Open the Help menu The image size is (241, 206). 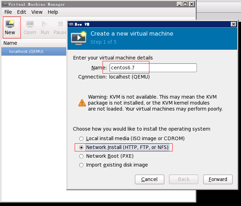tap(53, 12)
